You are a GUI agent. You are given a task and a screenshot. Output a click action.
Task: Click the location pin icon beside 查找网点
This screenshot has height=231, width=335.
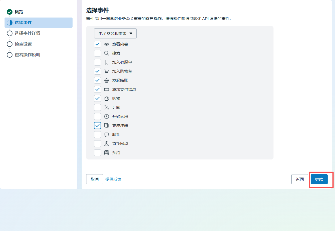pyautogui.click(x=107, y=144)
